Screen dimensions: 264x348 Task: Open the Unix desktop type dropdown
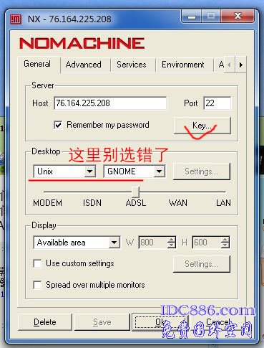point(90,171)
